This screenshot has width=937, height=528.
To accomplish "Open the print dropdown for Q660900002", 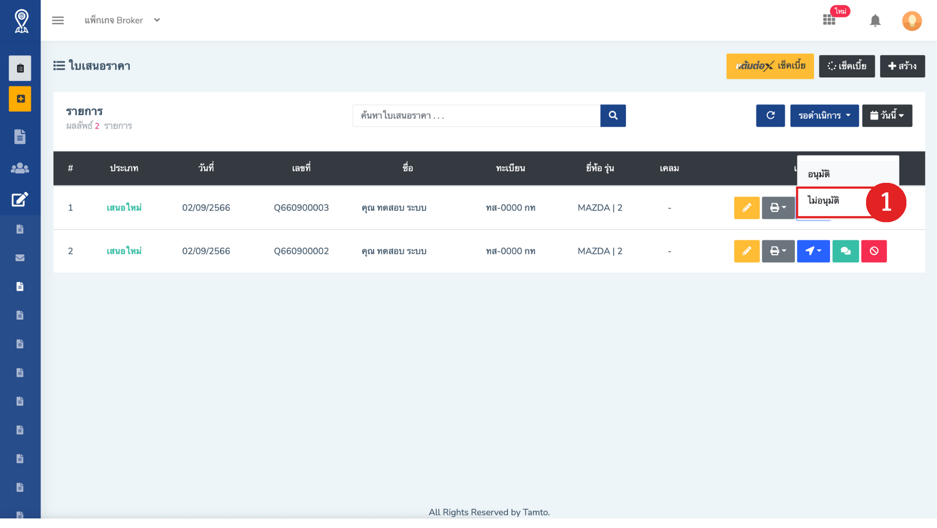I will 778,251.
